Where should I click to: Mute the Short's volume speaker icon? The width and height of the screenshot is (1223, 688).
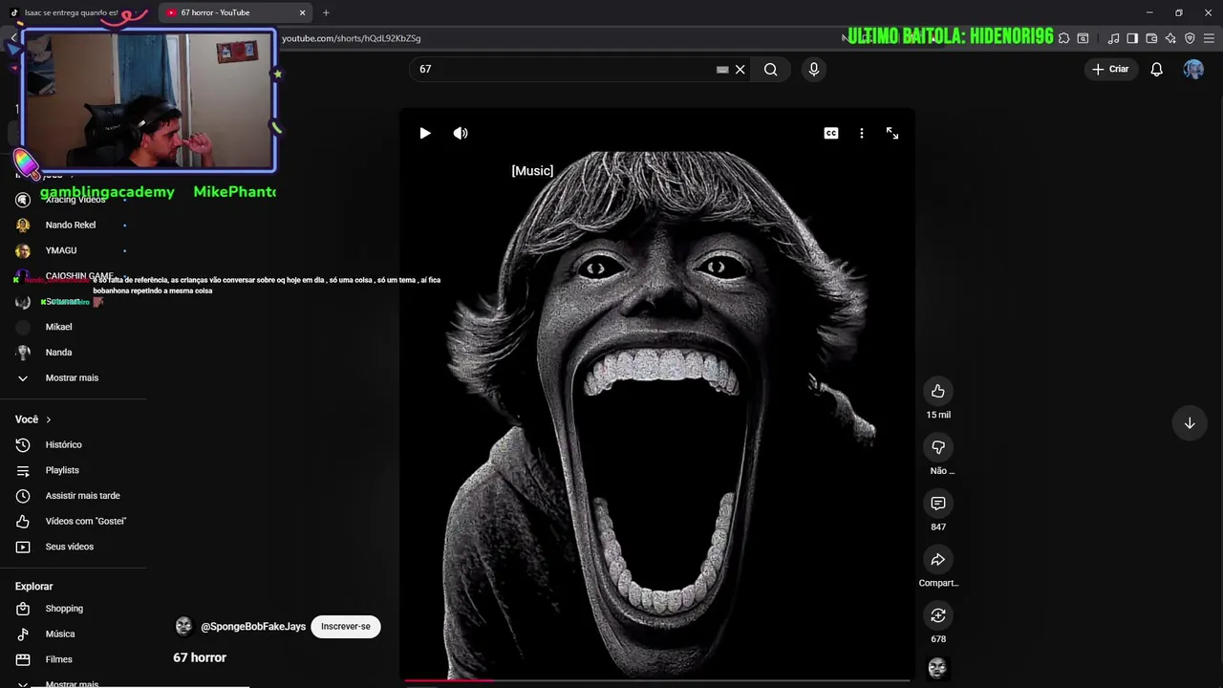coord(461,134)
